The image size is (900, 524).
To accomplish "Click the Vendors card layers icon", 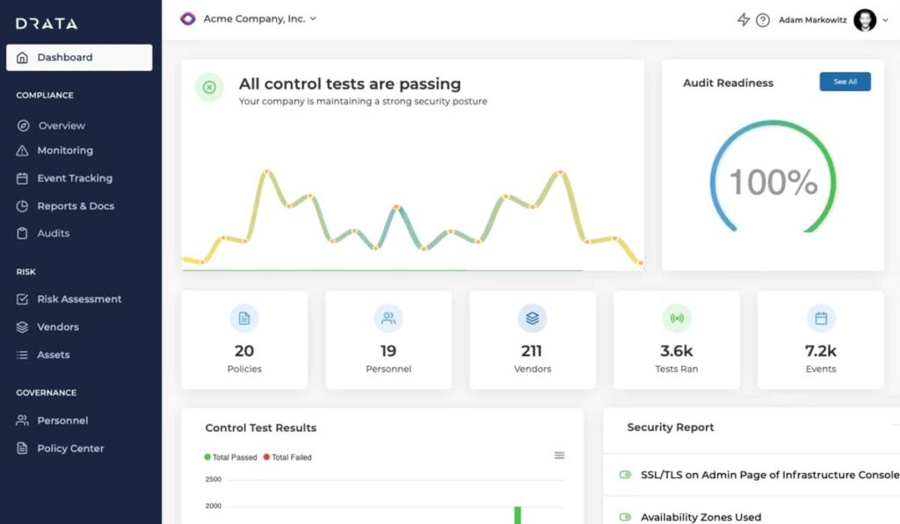I will pyautogui.click(x=532, y=319).
